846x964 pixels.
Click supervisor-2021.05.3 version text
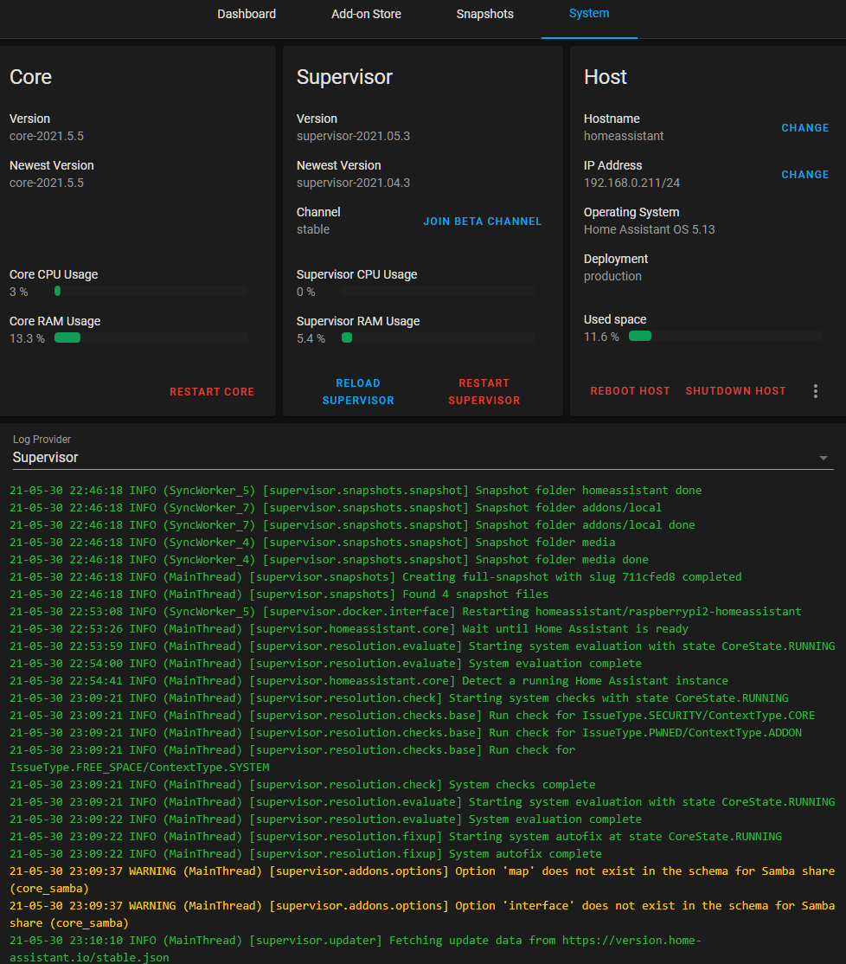coord(353,136)
